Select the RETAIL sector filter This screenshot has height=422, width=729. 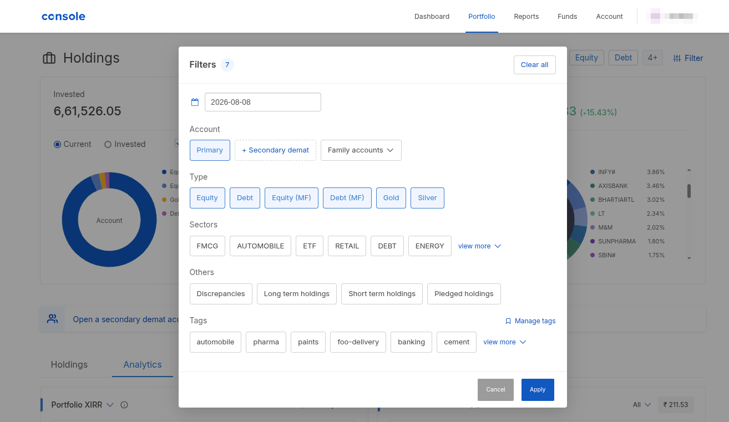pos(347,246)
